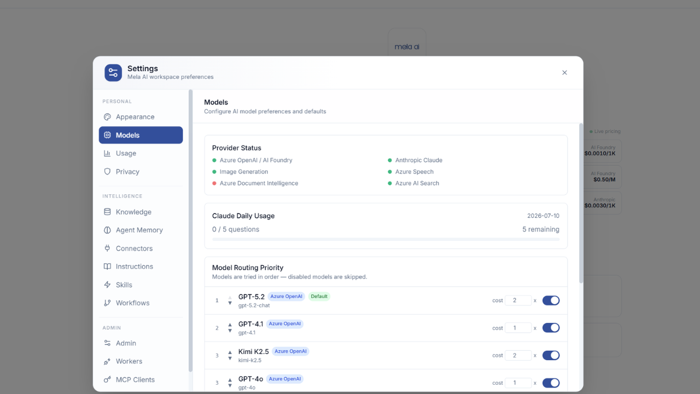
Task: Click the brain icon for Agent Memory
Action: pyautogui.click(x=107, y=230)
